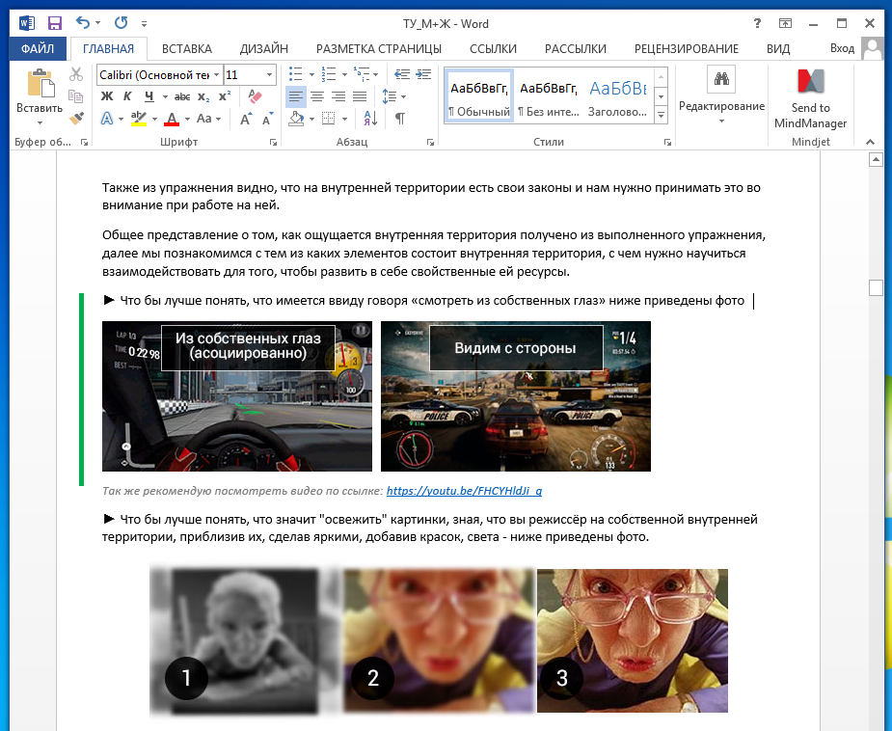This screenshot has width=892, height=731.
Task: Switch to the РАЗМЕТКА СТРАНИЦЫ tab
Action: coord(379,49)
